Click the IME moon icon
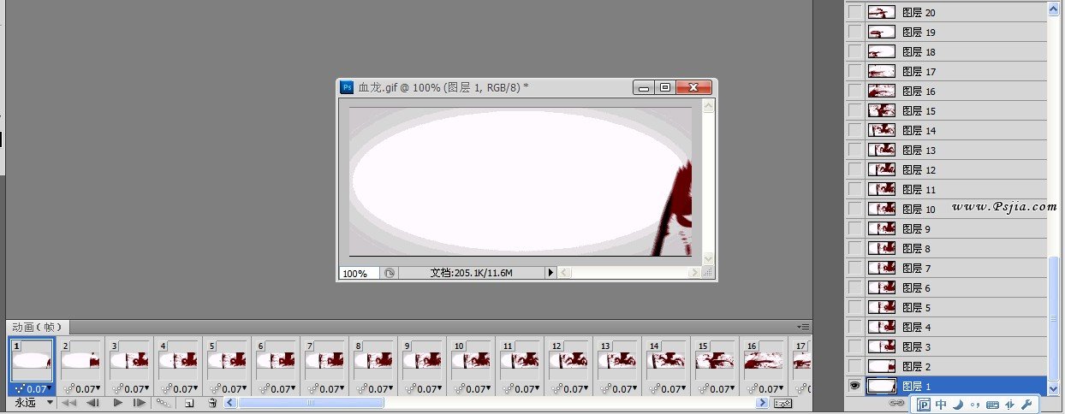This screenshot has height=414, width=1065. pyautogui.click(x=958, y=405)
